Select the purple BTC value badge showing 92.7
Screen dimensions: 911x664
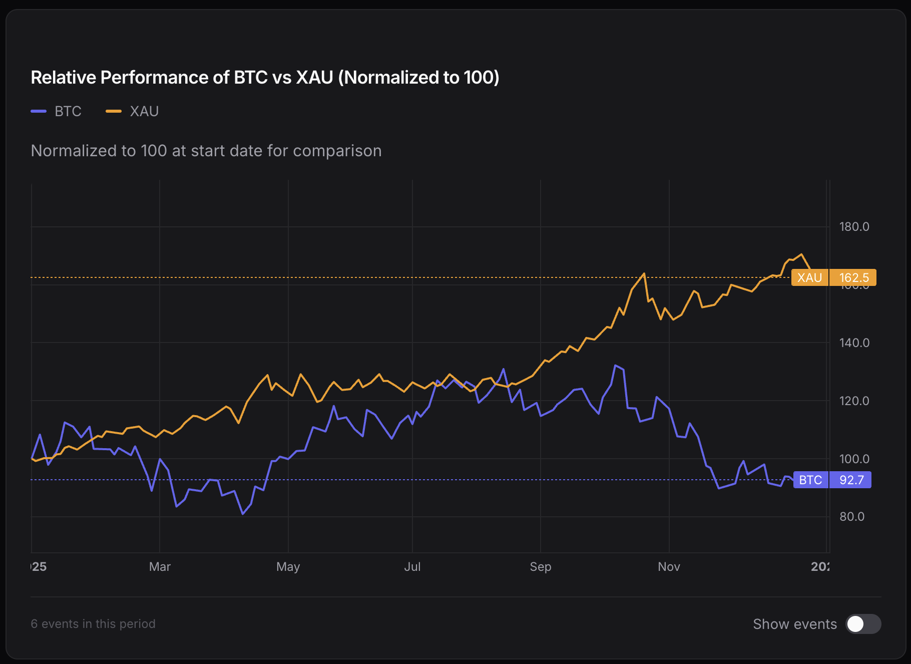click(x=852, y=480)
